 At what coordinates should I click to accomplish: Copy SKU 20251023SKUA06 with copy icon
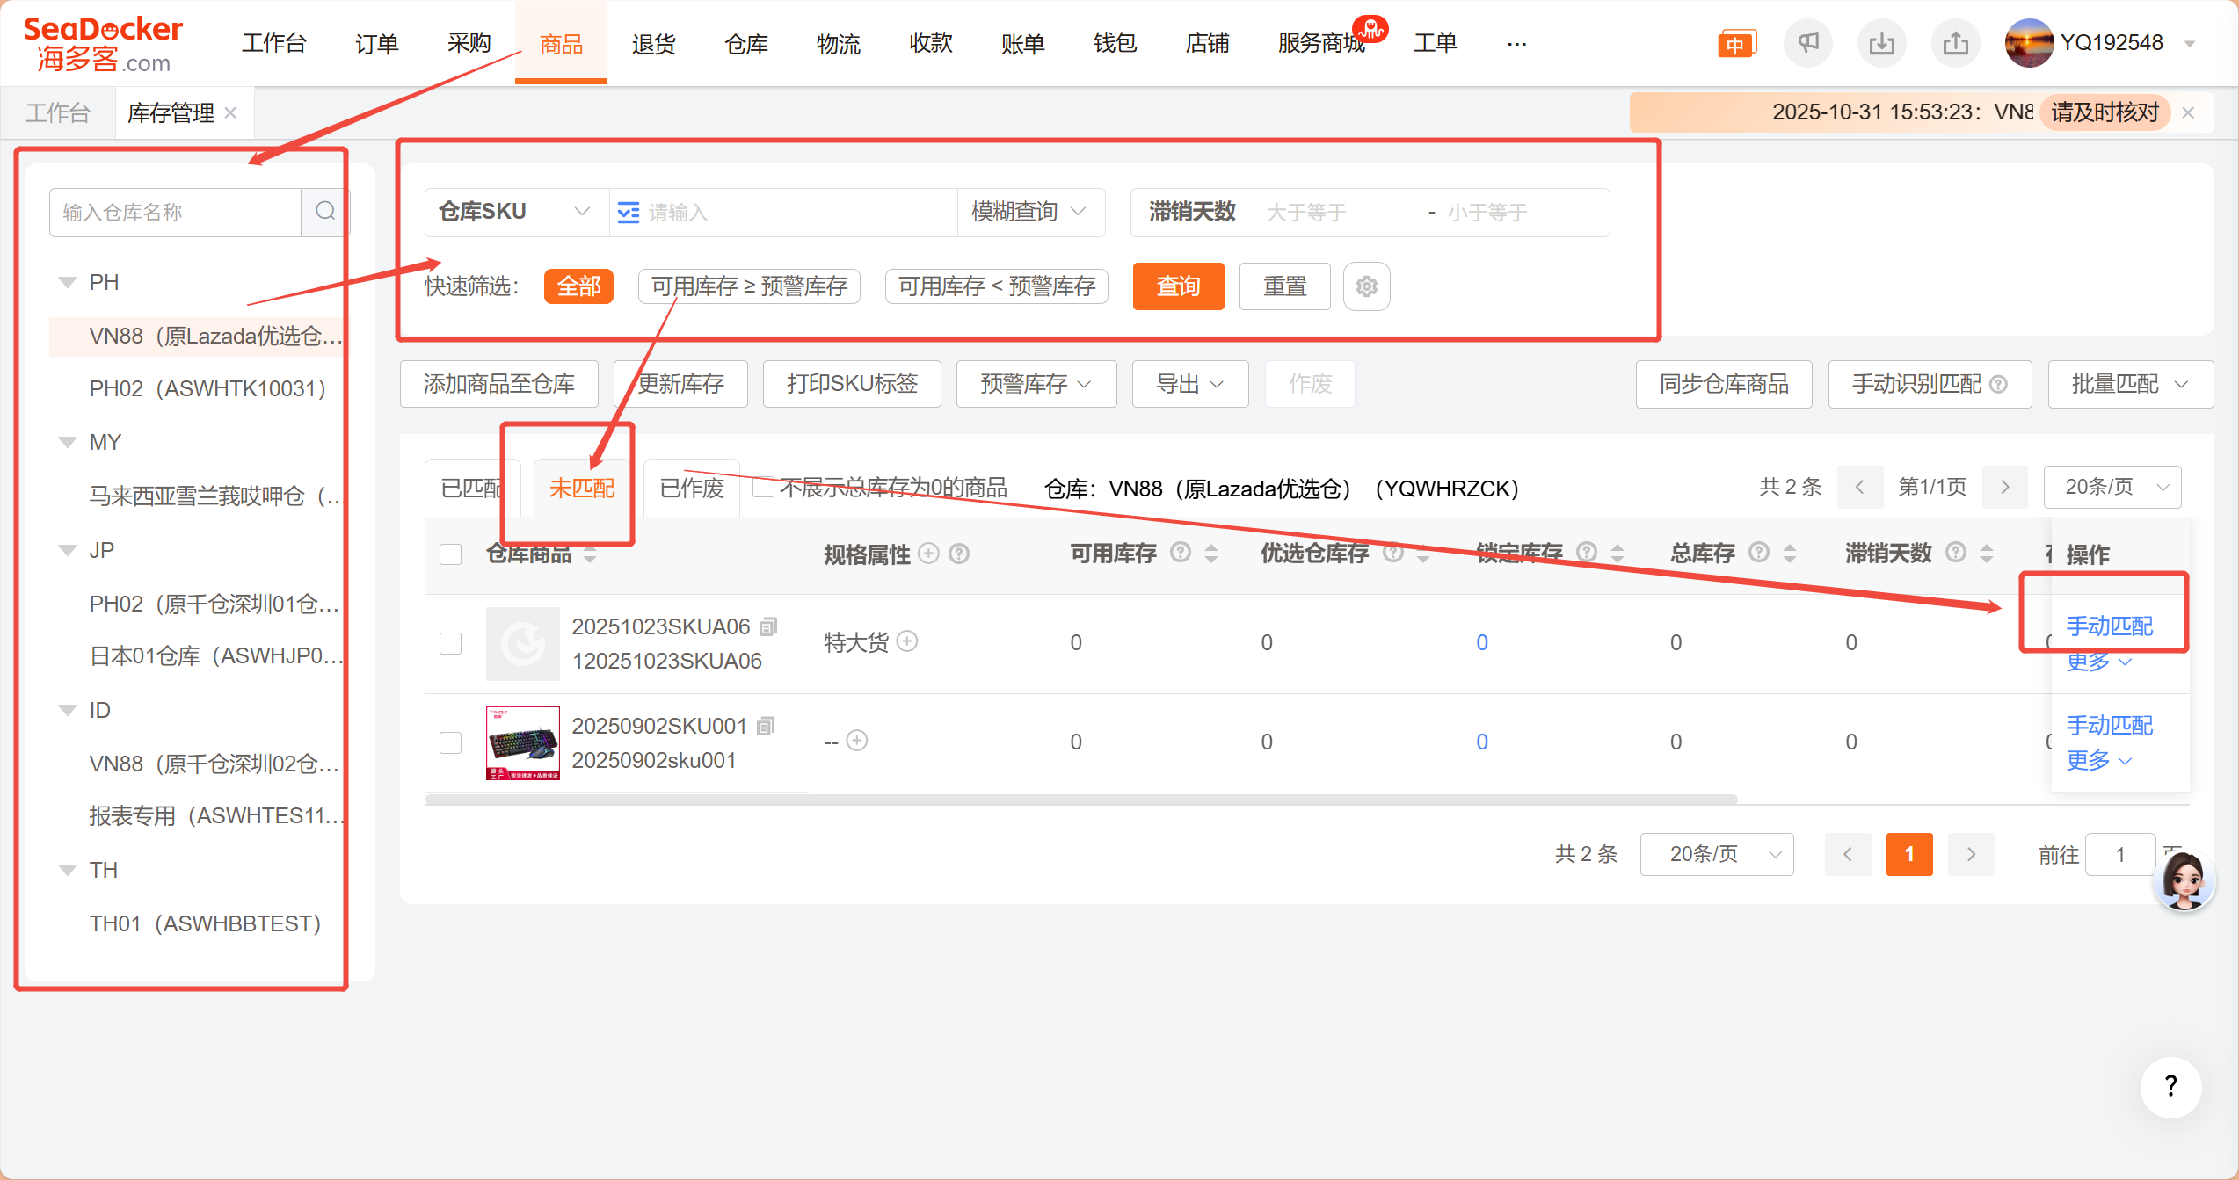click(x=768, y=626)
